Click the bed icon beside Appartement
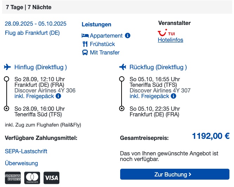The width and height of the screenshot is (234, 187). click(x=85, y=36)
